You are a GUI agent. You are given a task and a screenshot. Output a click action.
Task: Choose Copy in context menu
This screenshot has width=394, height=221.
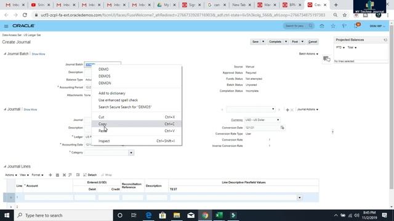(x=137, y=124)
